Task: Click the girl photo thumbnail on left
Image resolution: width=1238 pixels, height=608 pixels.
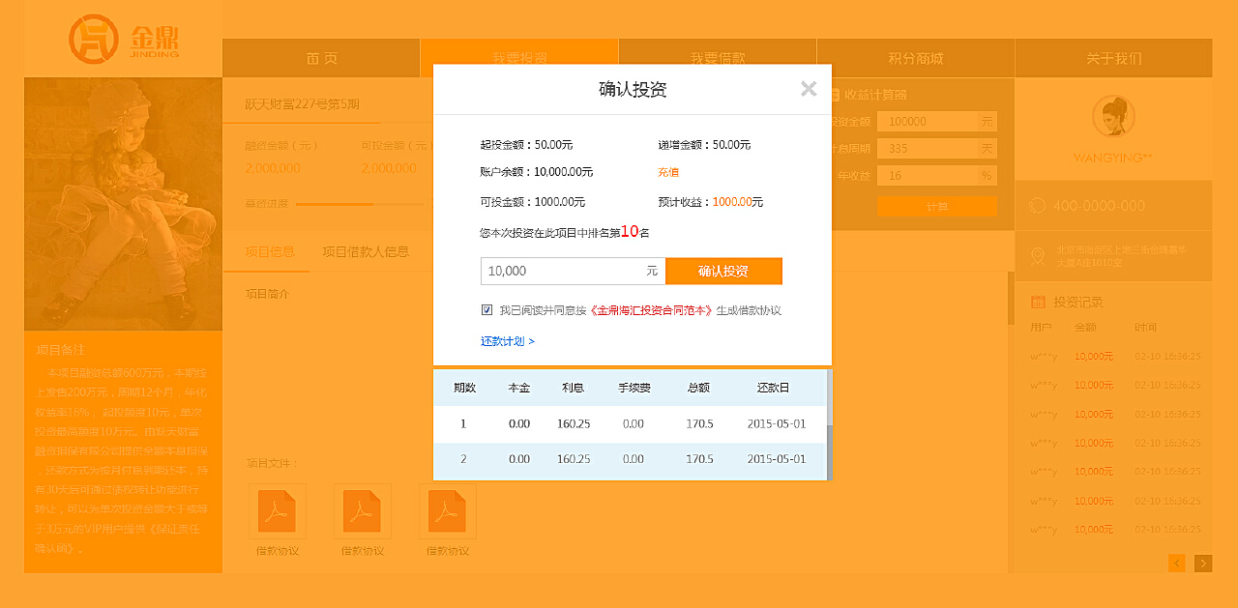Action: (123, 204)
